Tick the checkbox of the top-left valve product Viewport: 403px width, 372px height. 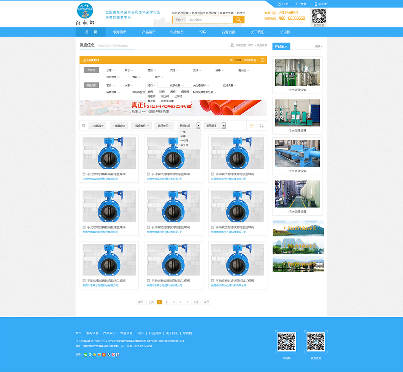click(84, 174)
